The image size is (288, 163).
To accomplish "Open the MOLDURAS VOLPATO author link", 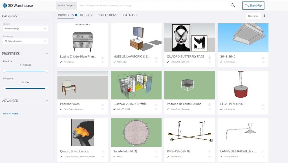I will click(179, 62).
